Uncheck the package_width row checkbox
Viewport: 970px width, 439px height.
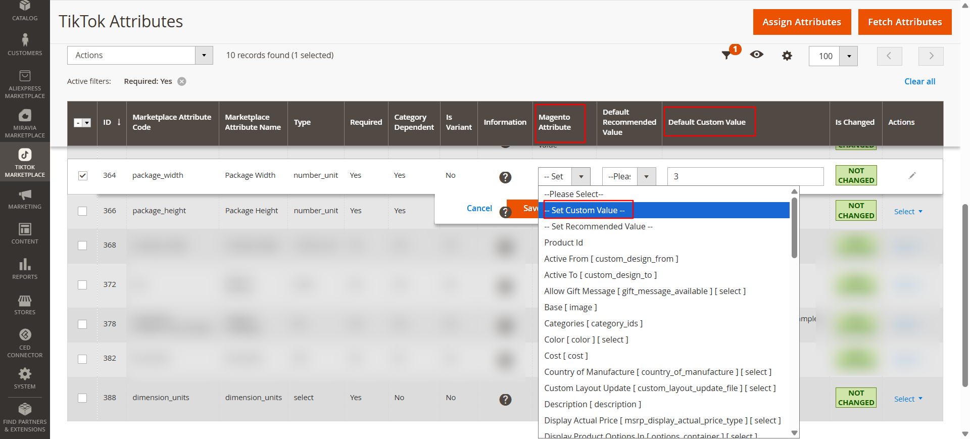tap(83, 176)
